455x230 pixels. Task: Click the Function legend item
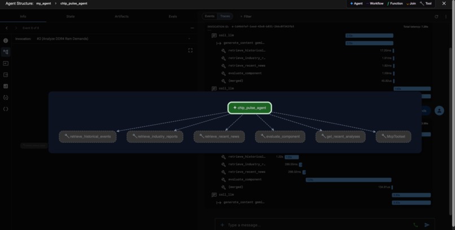pyautogui.click(x=395, y=3)
